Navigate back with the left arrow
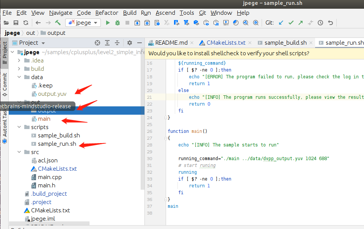 point(38,23)
